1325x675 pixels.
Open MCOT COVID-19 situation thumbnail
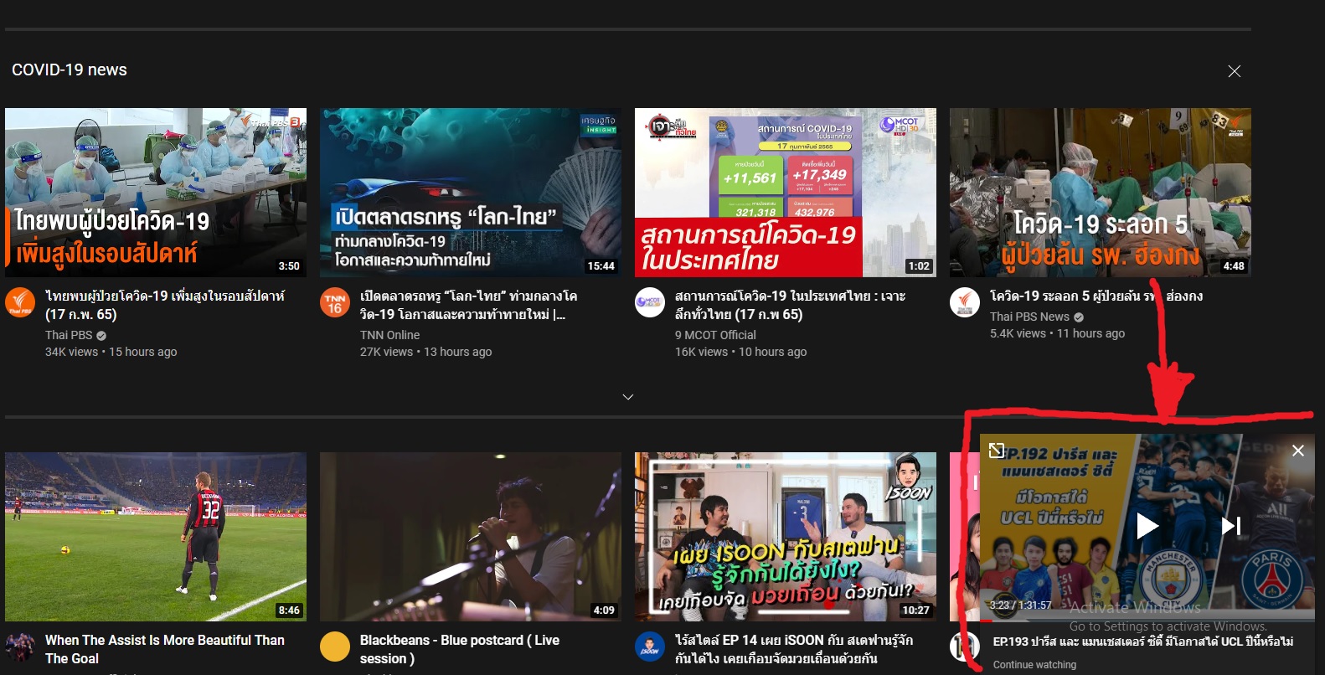786,193
